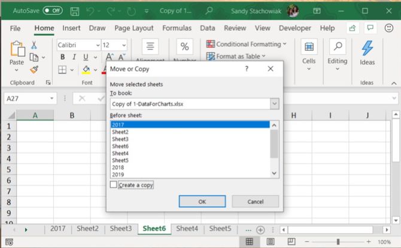
Task: Open the Cells group button
Action: (x=309, y=55)
